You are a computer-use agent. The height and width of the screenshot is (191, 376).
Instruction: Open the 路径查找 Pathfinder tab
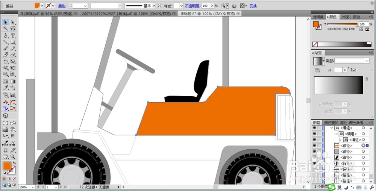click(x=331, y=123)
